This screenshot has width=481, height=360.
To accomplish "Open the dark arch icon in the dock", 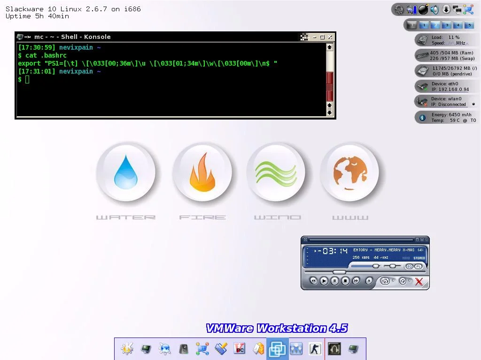I will 334,349.
